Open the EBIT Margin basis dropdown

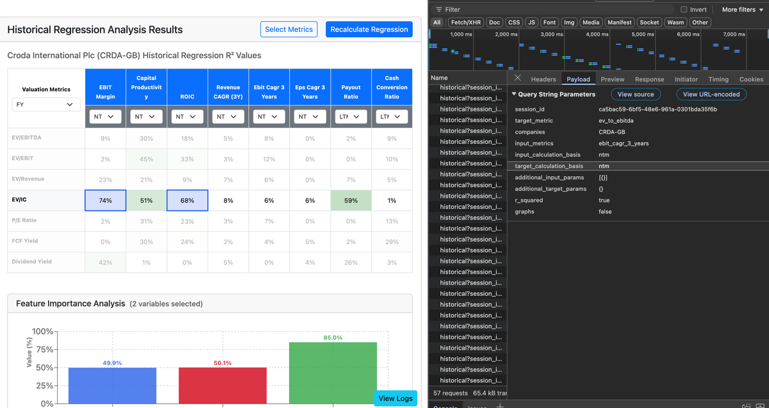click(105, 117)
